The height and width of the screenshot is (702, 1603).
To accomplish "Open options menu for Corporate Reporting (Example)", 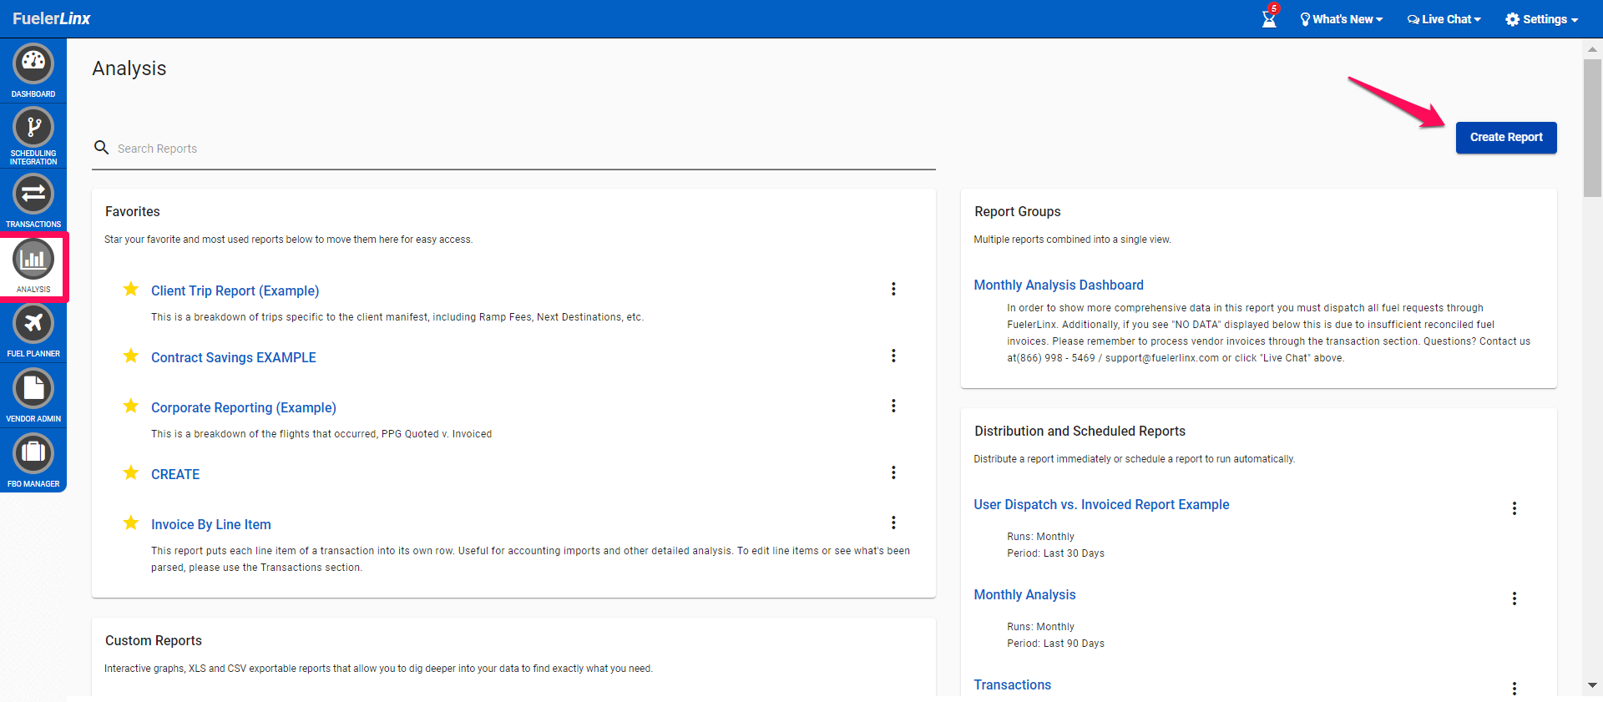I will [893, 406].
